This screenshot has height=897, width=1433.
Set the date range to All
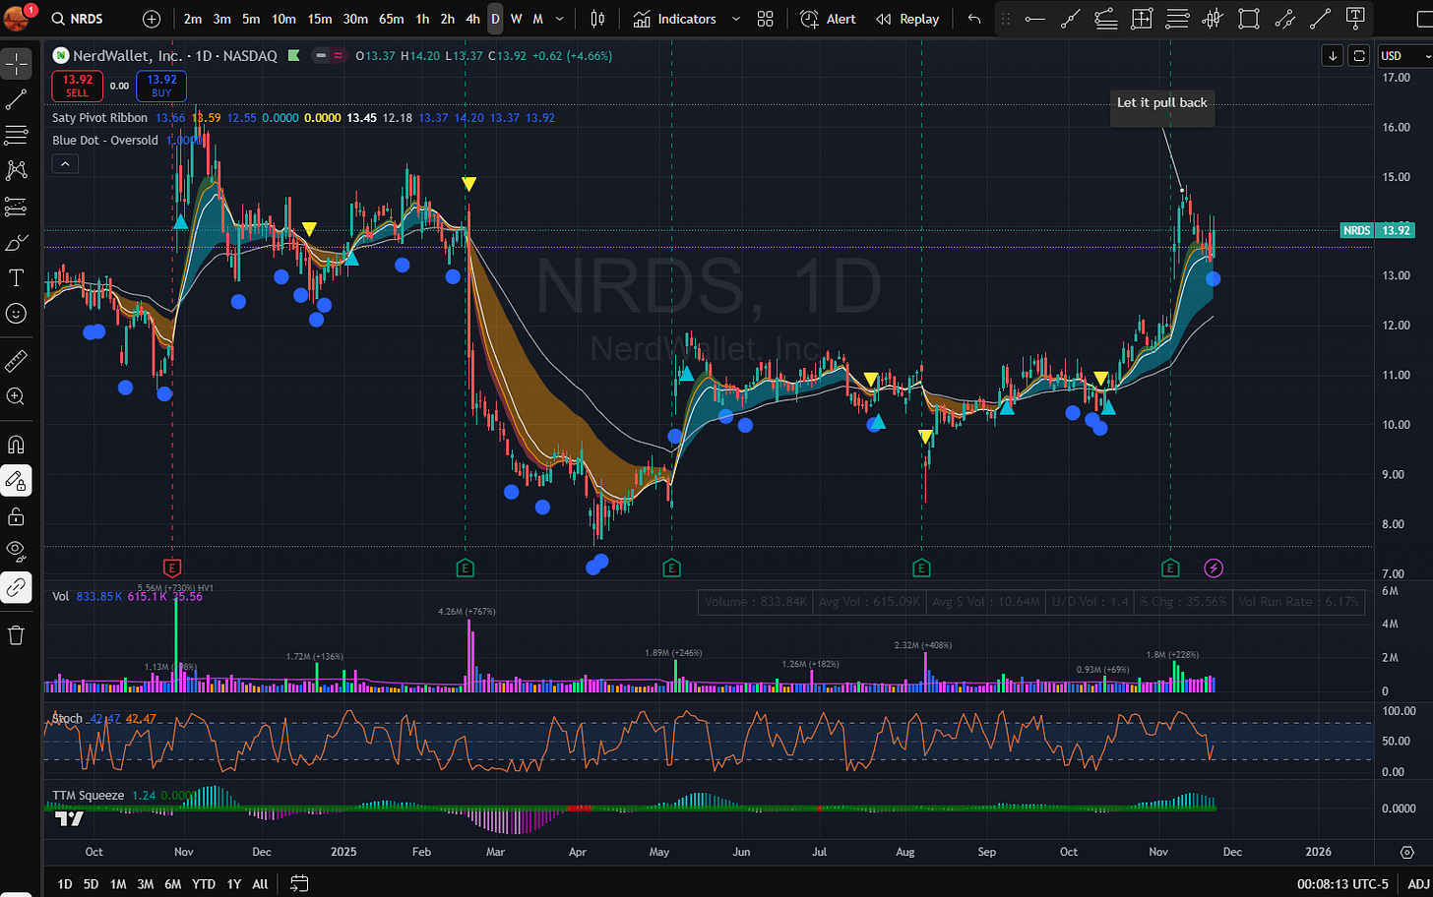[260, 883]
